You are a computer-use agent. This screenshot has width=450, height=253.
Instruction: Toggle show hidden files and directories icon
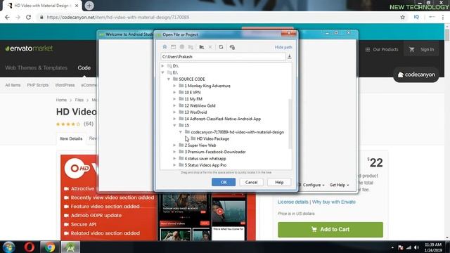click(x=232, y=47)
